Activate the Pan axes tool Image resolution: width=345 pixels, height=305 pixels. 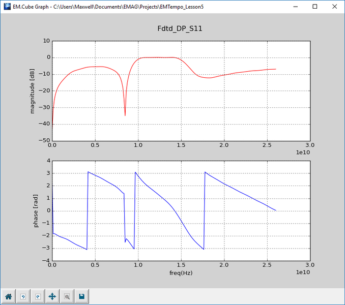(x=52, y=296)
